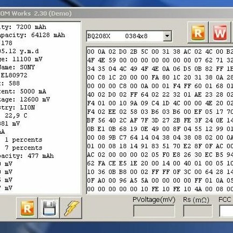Focus the Rs (mΩ) input field
Image resolution: width=233 pixels, height=233 pixels.
(x=198, y=211)
